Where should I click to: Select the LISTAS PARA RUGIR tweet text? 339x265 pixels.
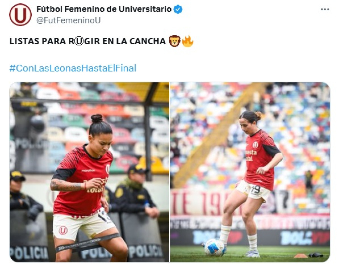point(88,41)
